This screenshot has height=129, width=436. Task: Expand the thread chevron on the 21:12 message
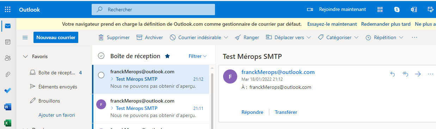112,79
